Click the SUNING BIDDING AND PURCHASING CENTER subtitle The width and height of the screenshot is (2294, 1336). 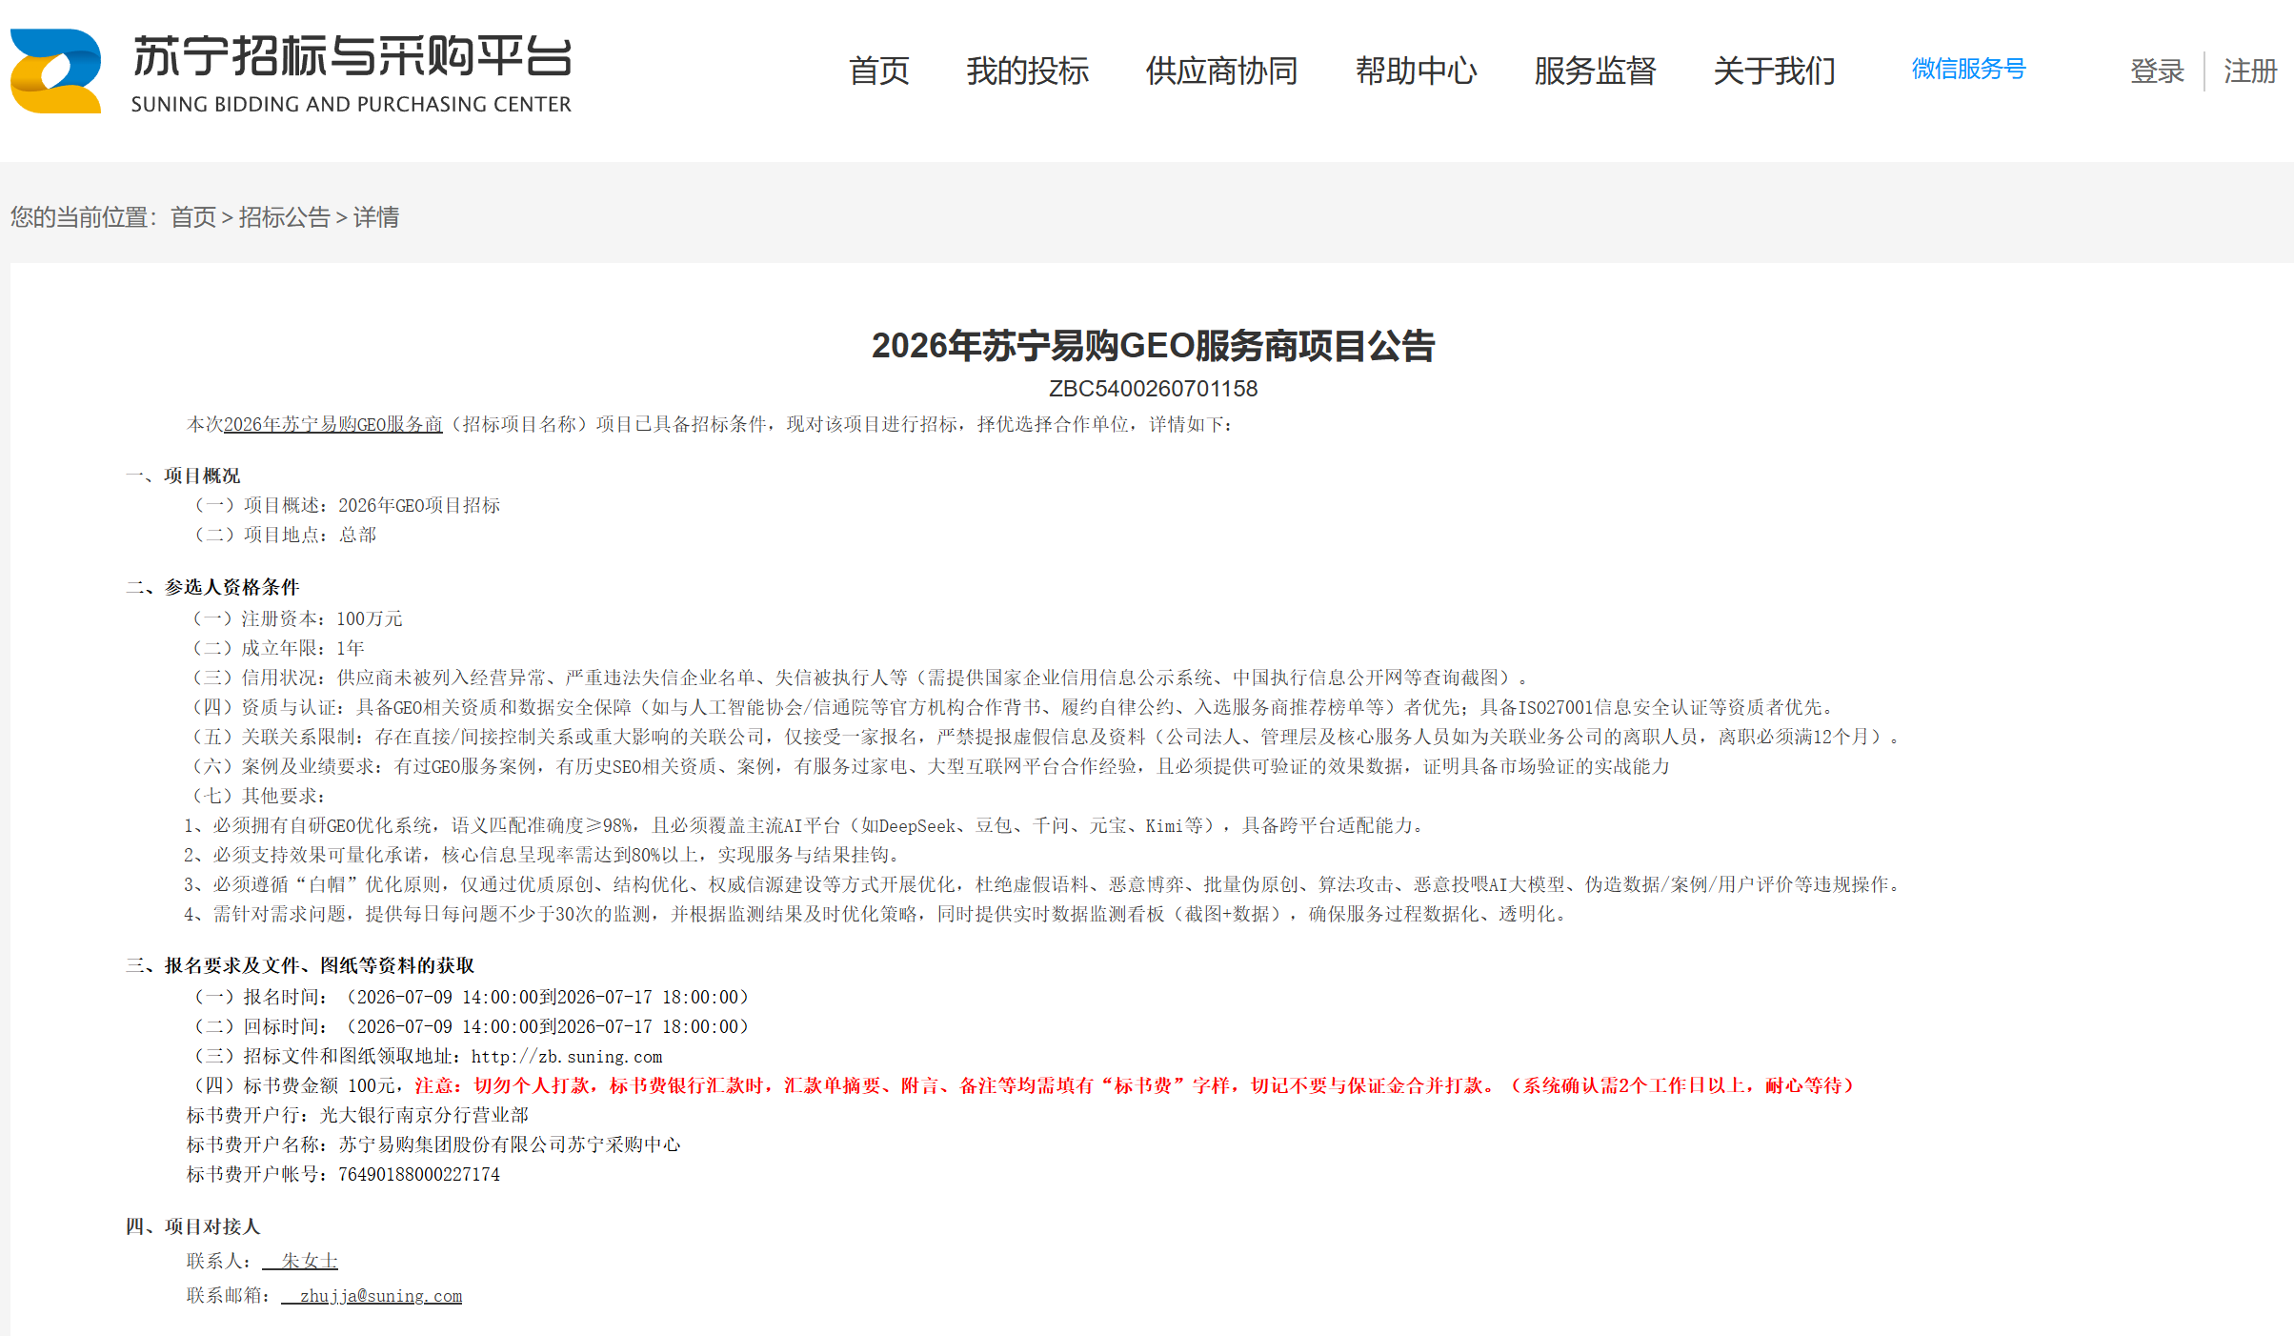coord(351,104)
